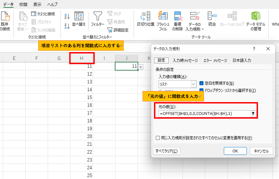Open the dropdown arrow beside cell J1

click(141, 67)
